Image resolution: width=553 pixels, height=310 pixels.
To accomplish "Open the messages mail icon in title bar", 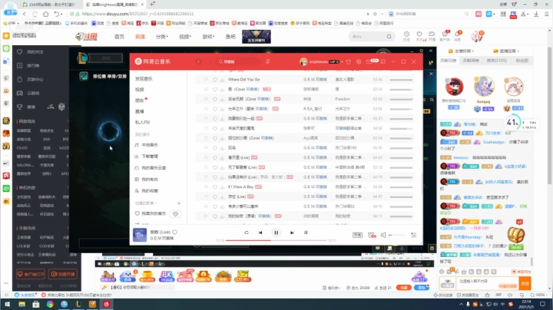I will [369, 61].
